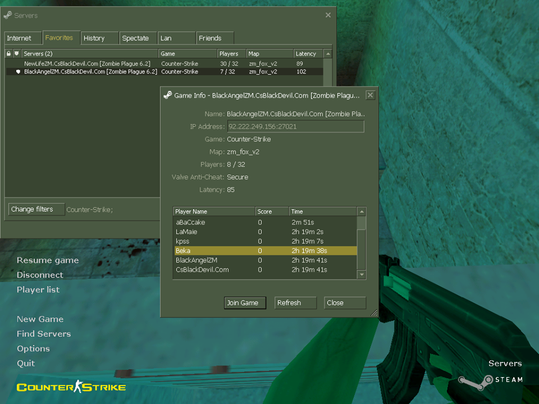Sort players by Score column
Image resolution: width=539 pixels, height=404 pixels.
point(272,212)
